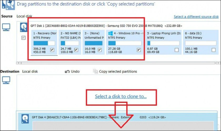Select the '4 - Windows 10 Pro' partition title
The image size is (221, 131).
128,33
